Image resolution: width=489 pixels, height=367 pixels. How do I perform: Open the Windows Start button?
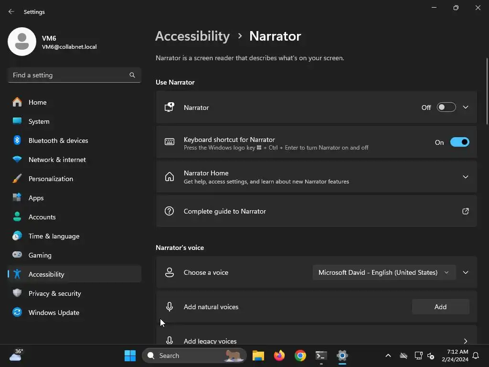130,356
